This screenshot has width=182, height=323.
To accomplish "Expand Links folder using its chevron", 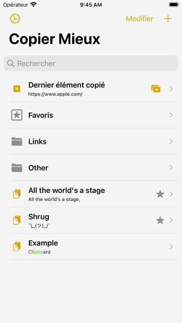I will point(171,141).
